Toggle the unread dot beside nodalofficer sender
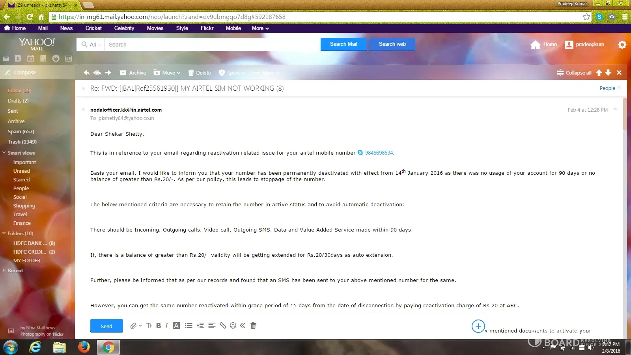 (83, 109)
